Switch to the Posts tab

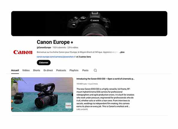point(85,70)
